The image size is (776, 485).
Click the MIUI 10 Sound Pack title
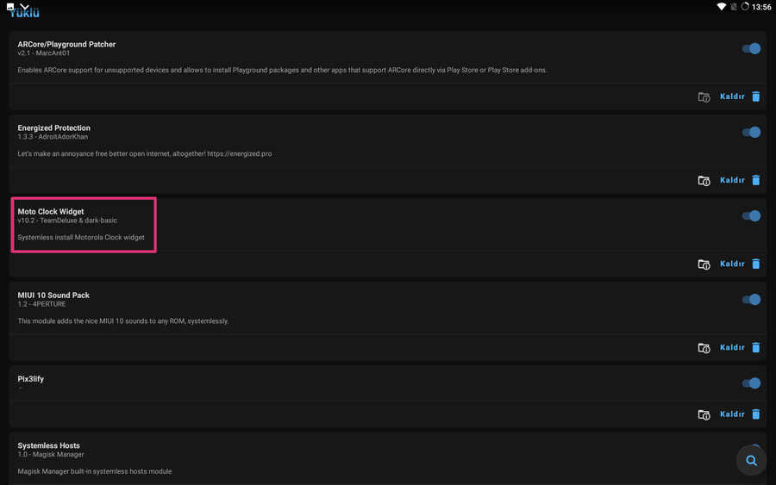point(53,295)
